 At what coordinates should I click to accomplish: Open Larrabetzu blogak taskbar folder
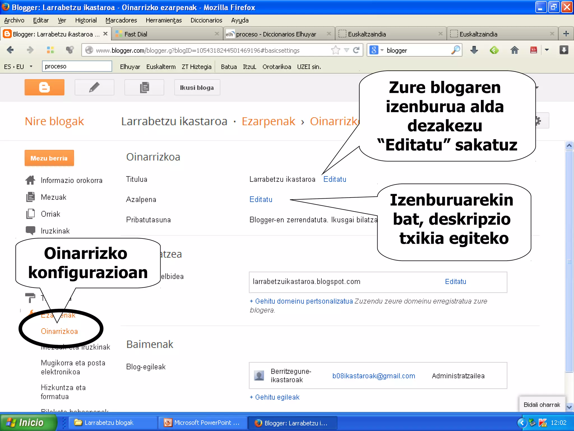tap(113, 423)
